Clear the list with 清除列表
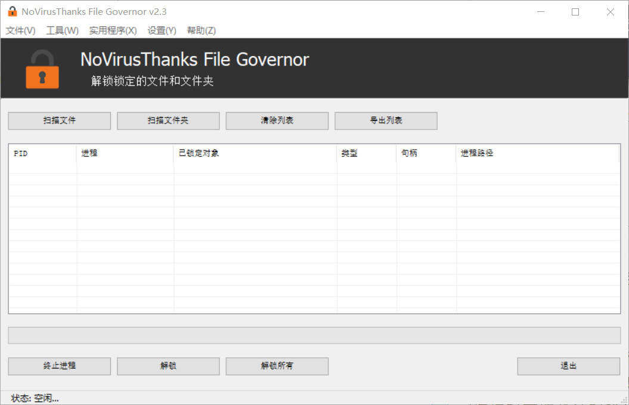This screenshot has height=405, width=629. [277, 121]
